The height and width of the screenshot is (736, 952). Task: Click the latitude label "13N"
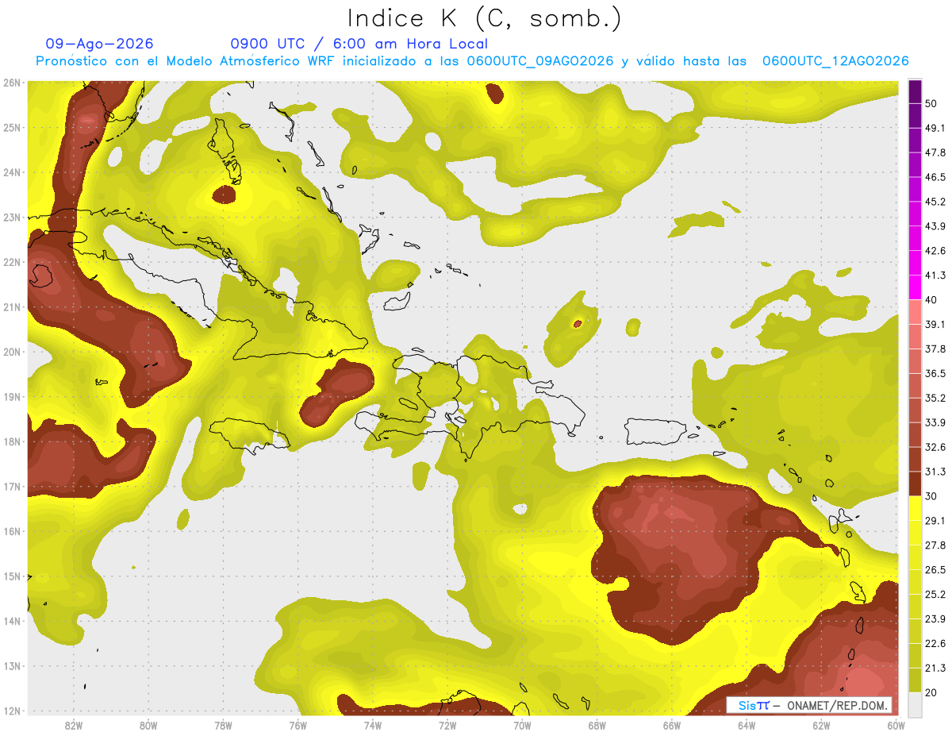click(12, 666)
